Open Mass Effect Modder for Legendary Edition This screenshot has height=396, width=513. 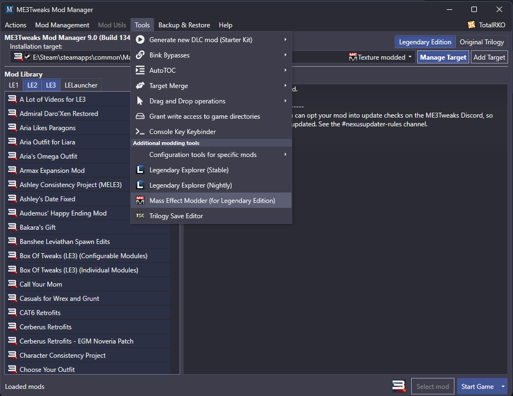coord(211,201)
